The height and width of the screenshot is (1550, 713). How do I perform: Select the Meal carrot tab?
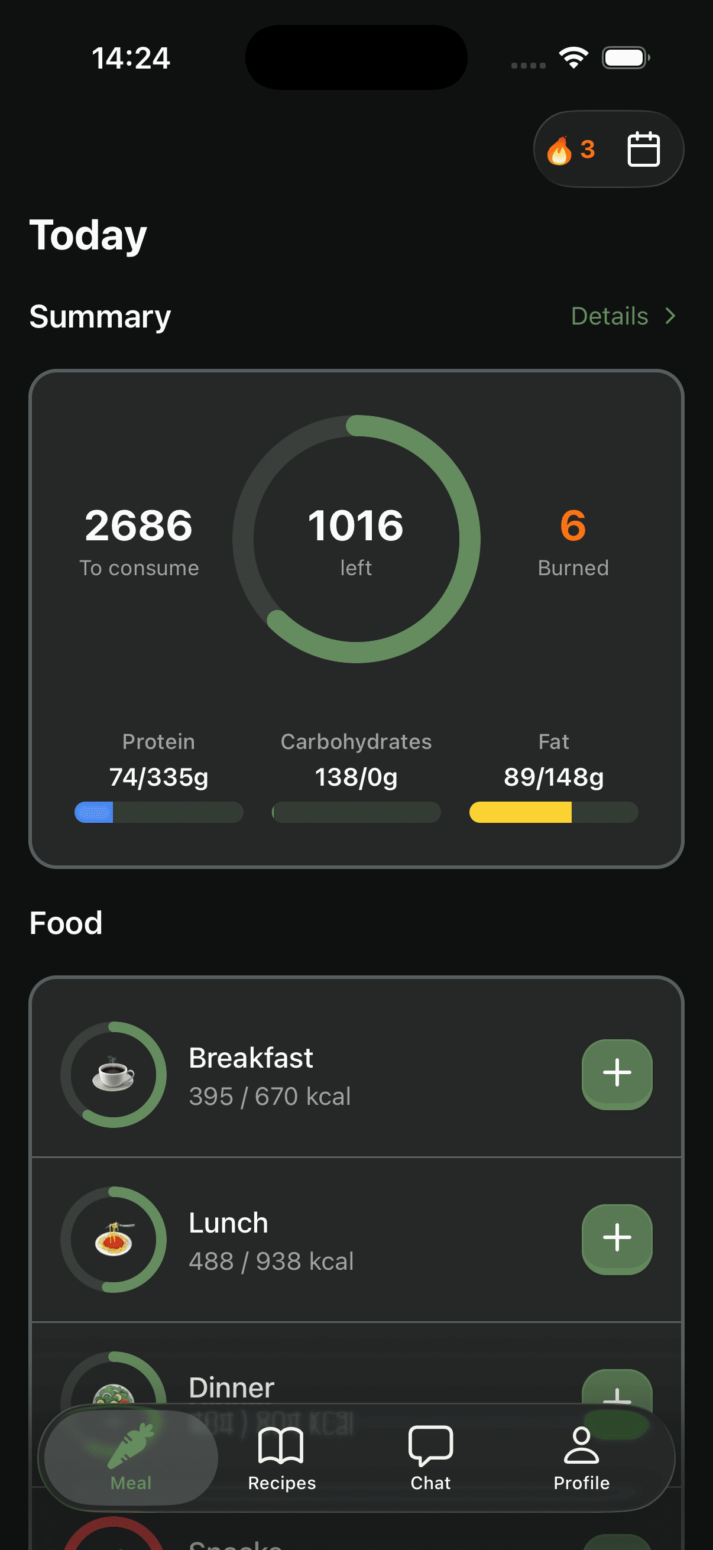tap(131, 1457)
